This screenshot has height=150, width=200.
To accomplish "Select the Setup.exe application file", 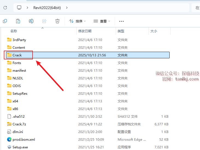I will pos(20,147).
